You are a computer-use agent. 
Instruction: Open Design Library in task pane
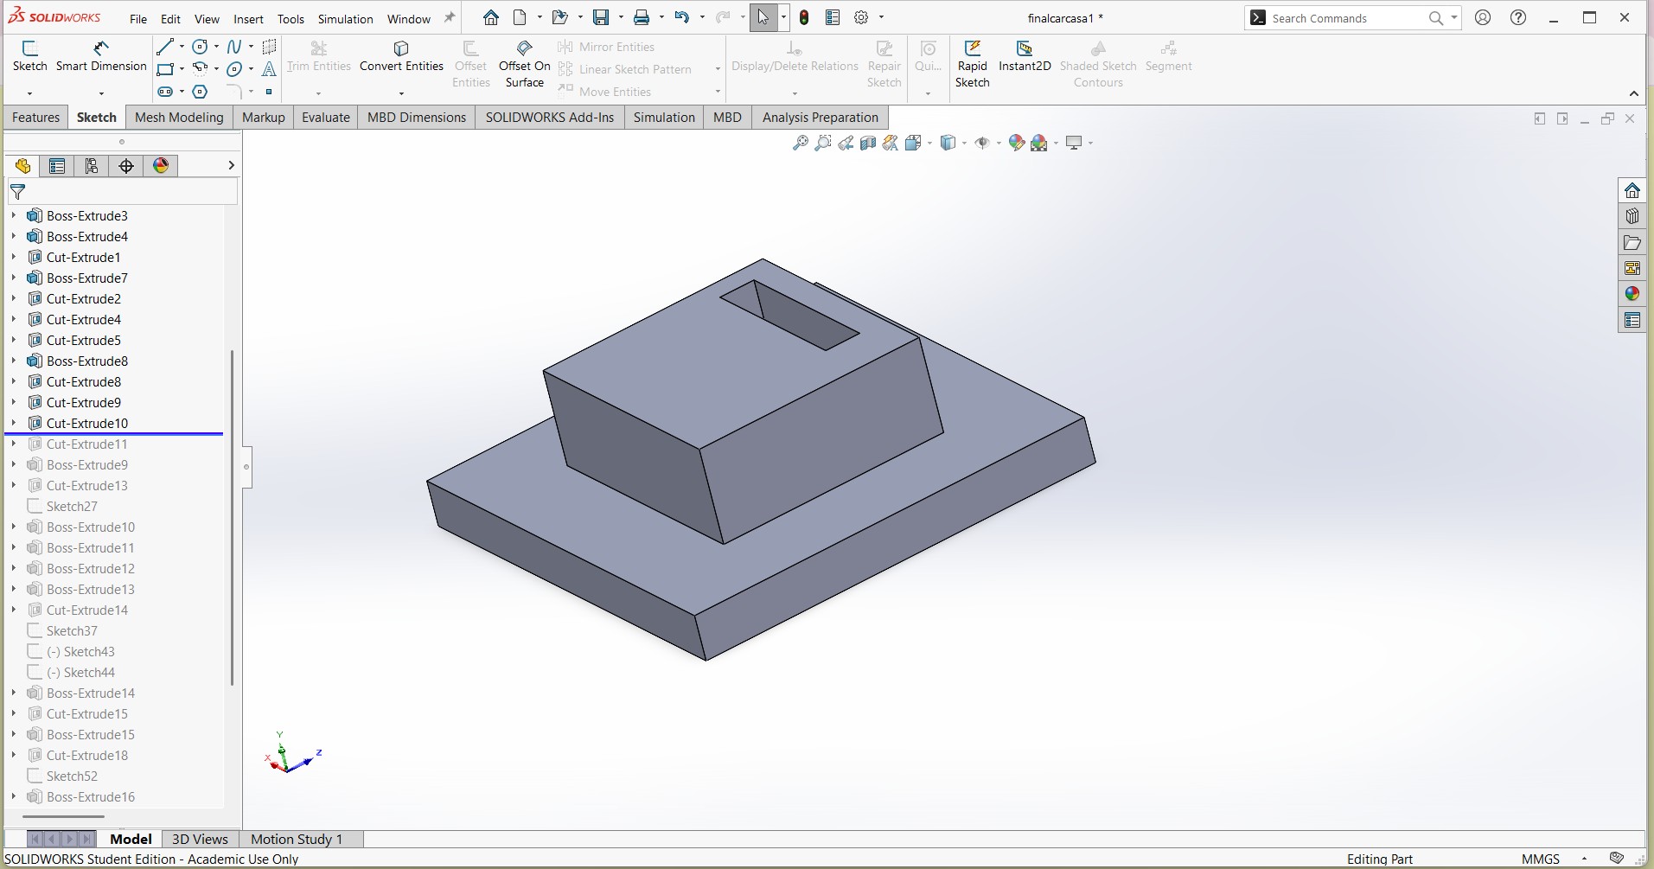click(x=1632, y=216)
